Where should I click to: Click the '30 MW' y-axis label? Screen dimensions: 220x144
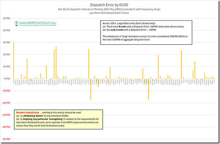7,43
